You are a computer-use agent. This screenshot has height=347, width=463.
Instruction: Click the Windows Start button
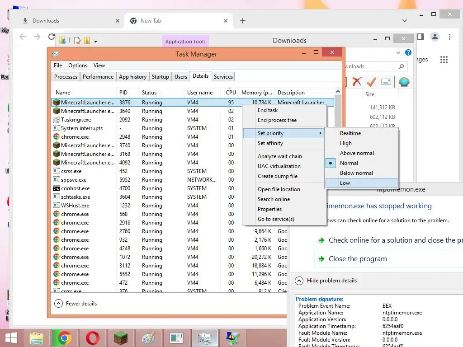[x=11, y=338]
